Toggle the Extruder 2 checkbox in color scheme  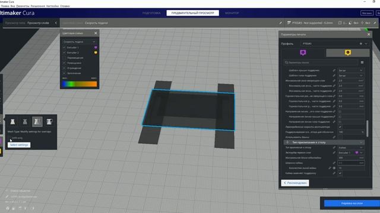pos(64,53)
